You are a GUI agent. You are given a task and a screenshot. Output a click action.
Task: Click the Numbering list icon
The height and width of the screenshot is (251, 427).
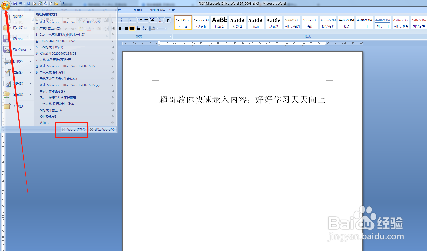pyautogui.click(x=123, y=20)
